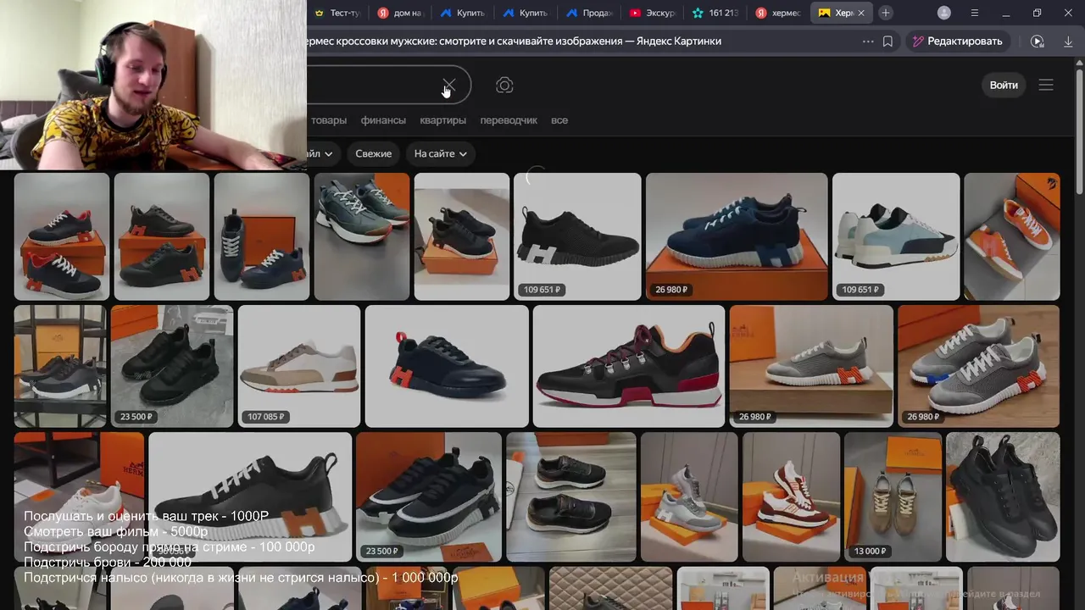
Task: Clear the search query with the X icon
Action: pos(448,86)
